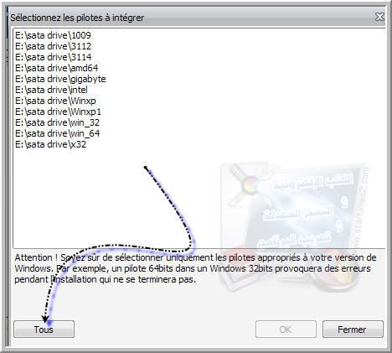This screenshot has height=353, width=392.
Task: Select the Winxp1 driver folder
Action: click(58, 112)
